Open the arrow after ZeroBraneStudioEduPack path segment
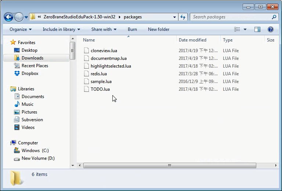This screenshot has height=191, width=282. [120, 17]
